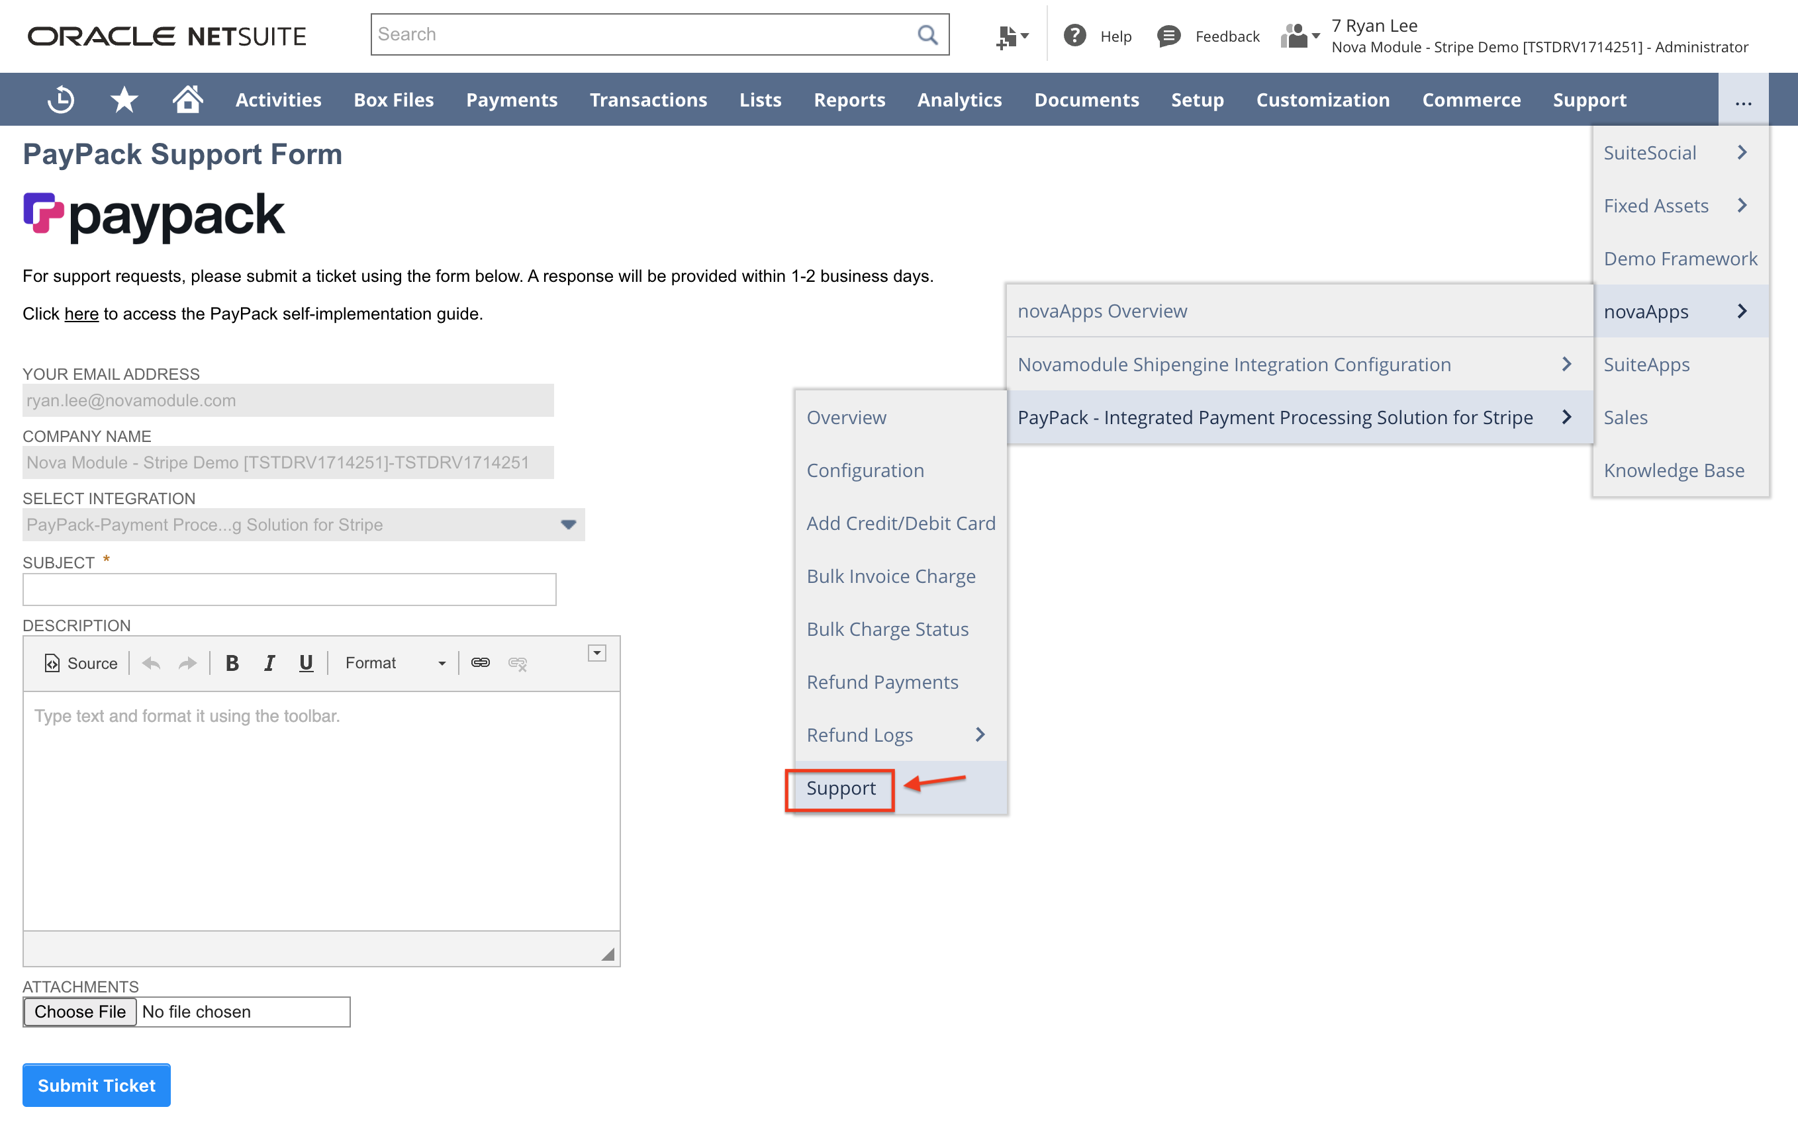Select novaApps Overview menu item
Image resolution: width=1798 pixels, height=1142 pixels.
point(1300,311)
